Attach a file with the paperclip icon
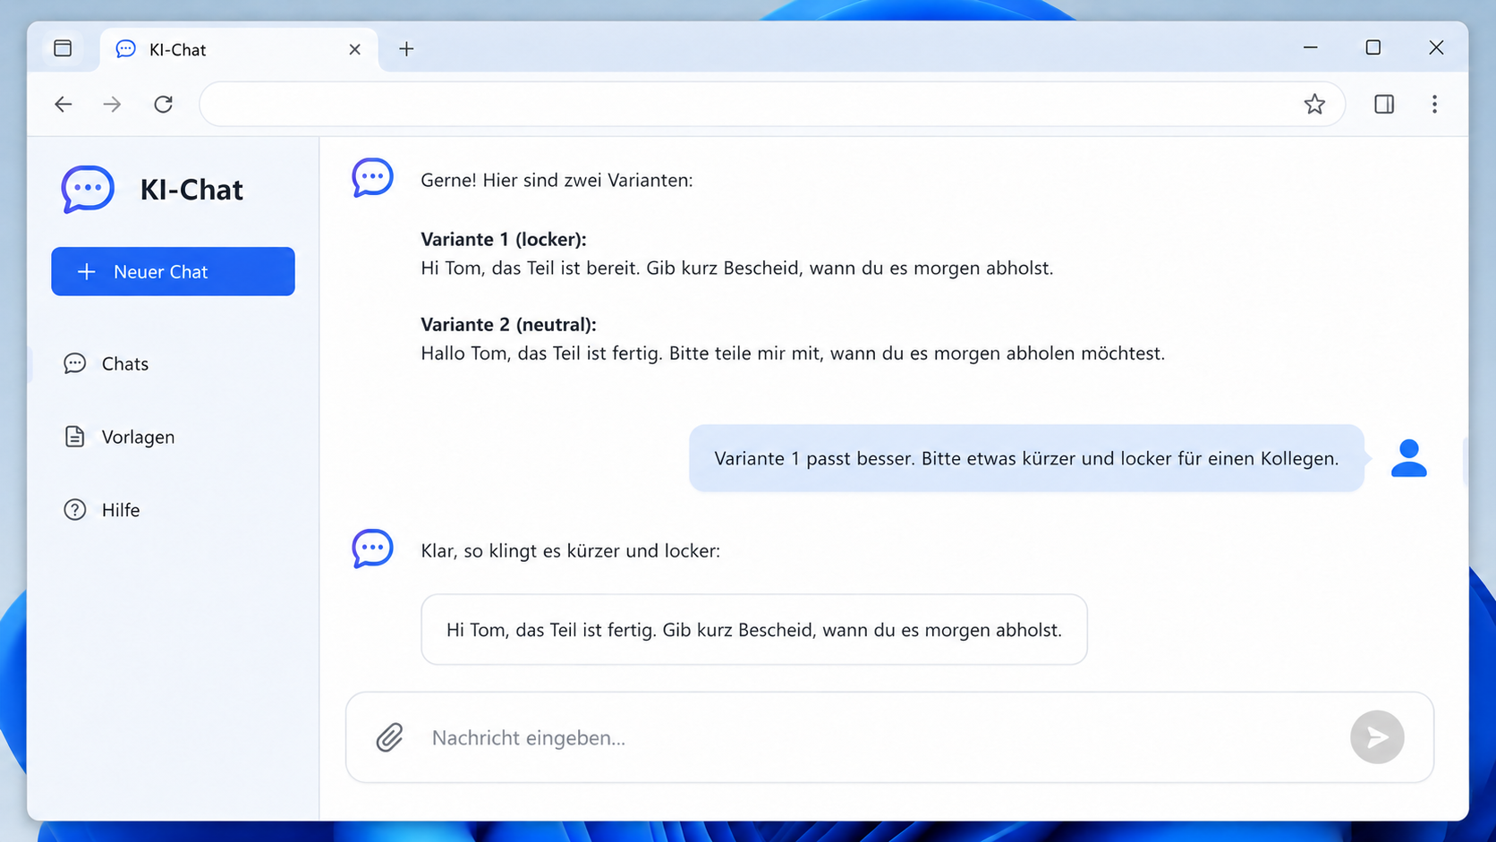Screen dimensions: 1496x842 click(x=389, y=737)
